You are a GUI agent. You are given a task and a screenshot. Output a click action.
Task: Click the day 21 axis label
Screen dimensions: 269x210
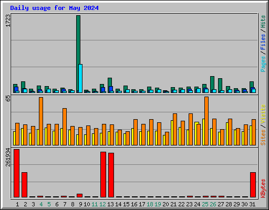pyautogui.click(x=173, y=204)
